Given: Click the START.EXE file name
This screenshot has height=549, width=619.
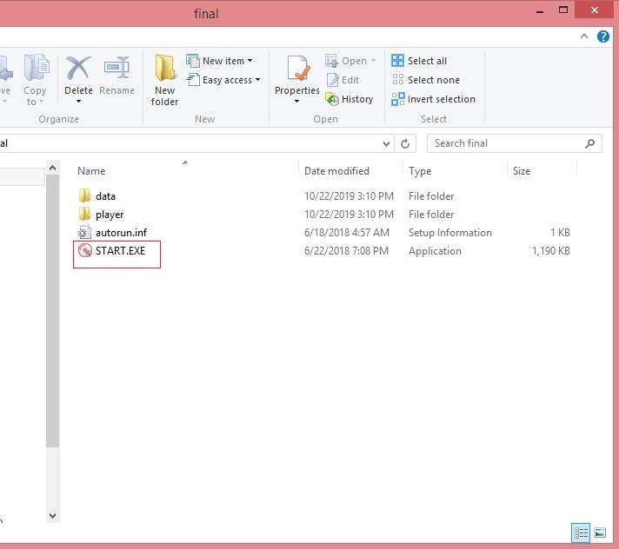Looking at the screenshot, I should coord(120,251).
